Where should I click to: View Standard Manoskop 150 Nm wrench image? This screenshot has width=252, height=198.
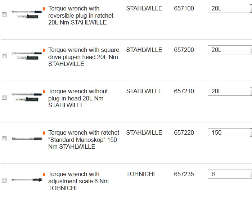coord(27,139)
